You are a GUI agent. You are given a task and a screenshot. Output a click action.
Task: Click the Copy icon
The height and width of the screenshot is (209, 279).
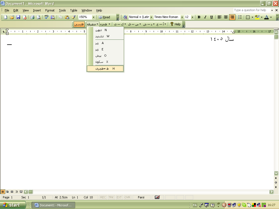[61, 17]
